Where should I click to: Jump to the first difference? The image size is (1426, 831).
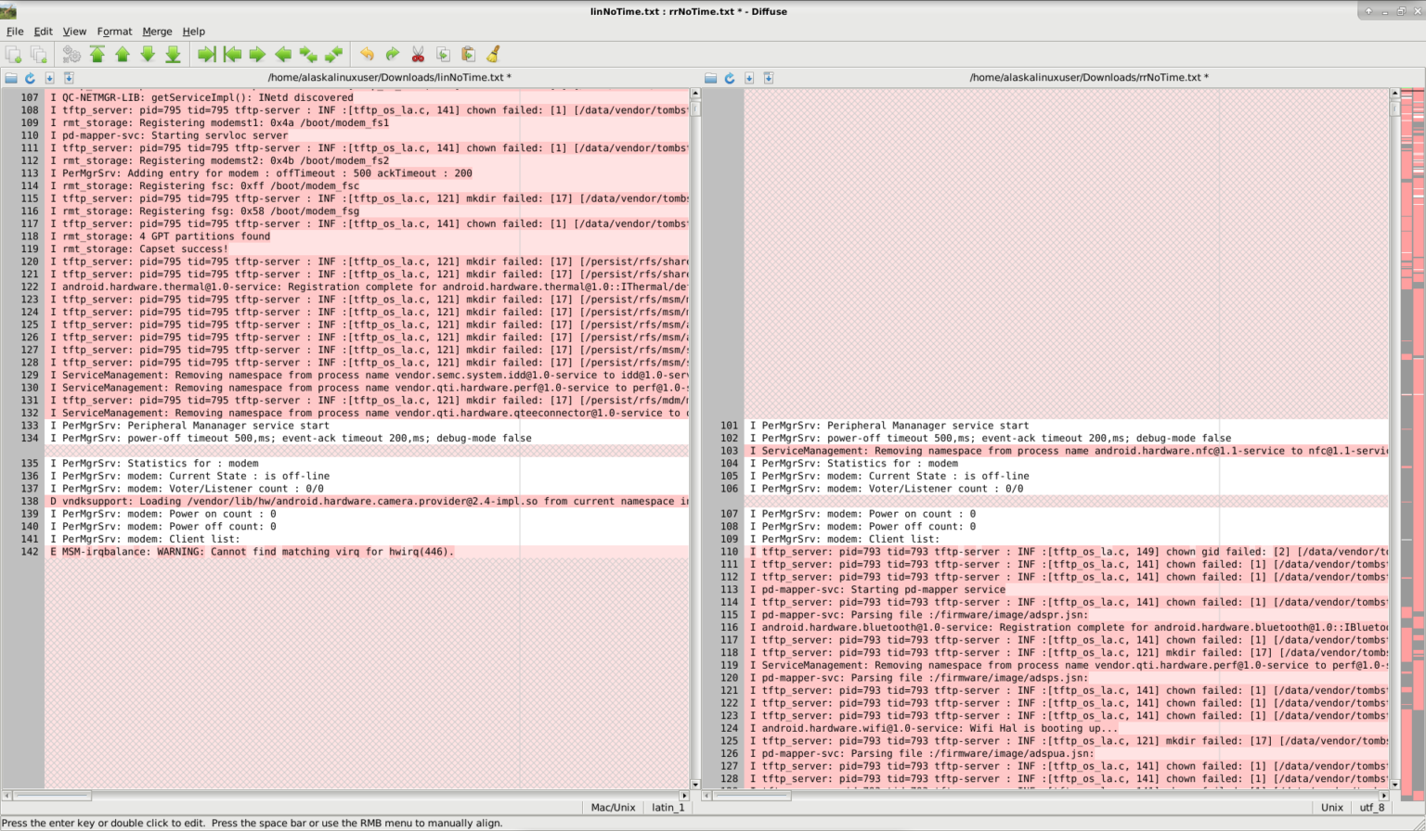tap(97, 55)
